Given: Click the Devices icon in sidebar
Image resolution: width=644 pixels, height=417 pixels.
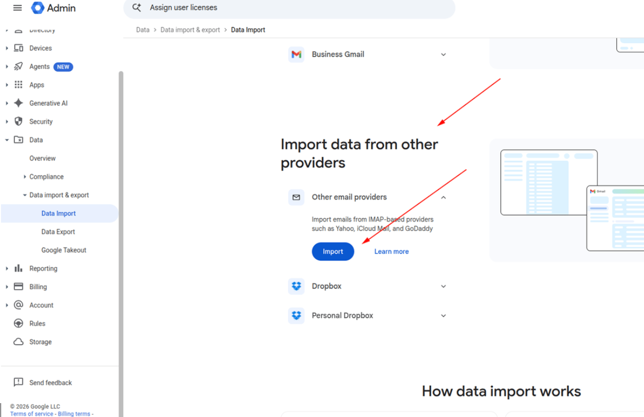Looking at the screenshot, I should tap(18, 48).
